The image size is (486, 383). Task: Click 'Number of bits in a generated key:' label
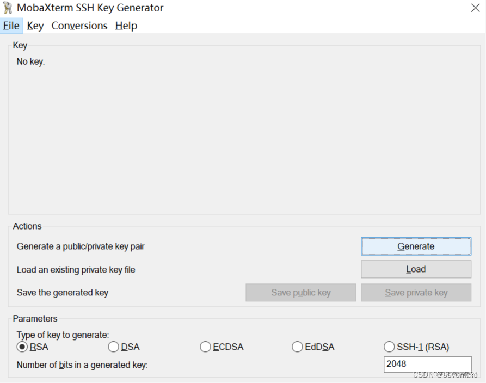click(82, 365)
